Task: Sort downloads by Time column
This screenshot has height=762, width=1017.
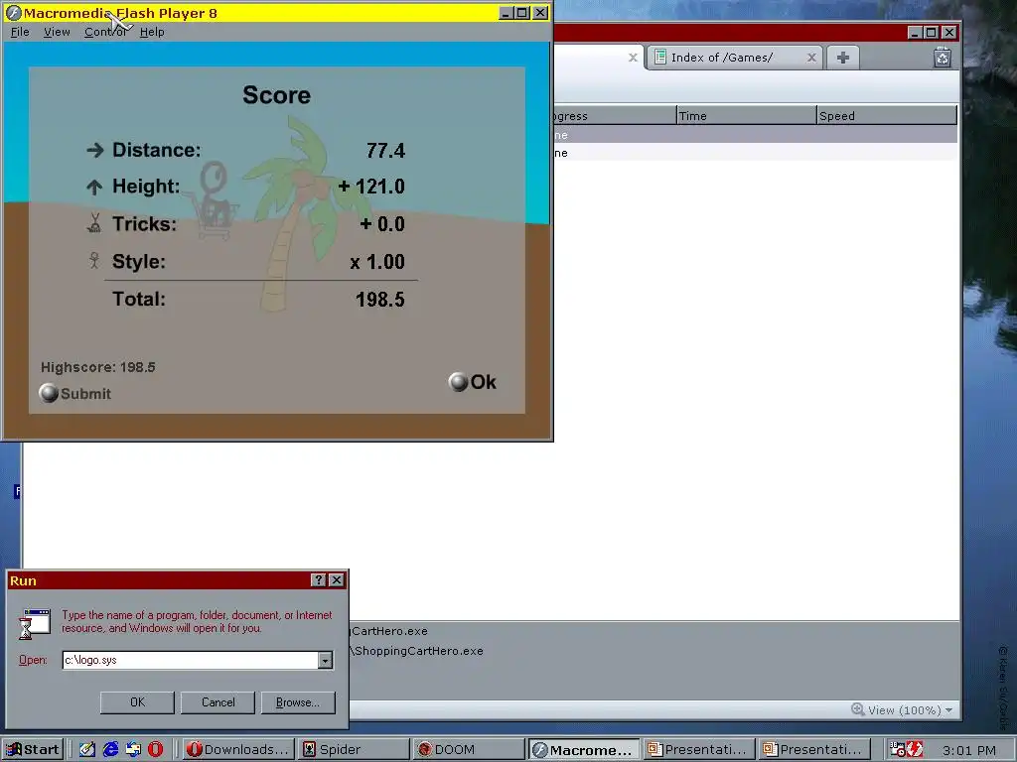Action: click(x=746, y=115)
